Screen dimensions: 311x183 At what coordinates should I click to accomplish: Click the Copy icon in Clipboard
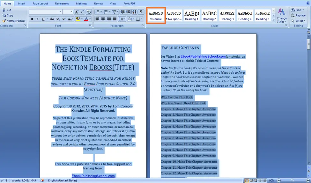(x=4, y=15)
